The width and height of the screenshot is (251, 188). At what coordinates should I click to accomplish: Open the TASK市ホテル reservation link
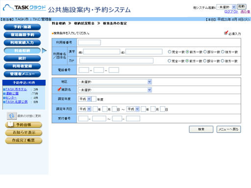click(16, 90)
